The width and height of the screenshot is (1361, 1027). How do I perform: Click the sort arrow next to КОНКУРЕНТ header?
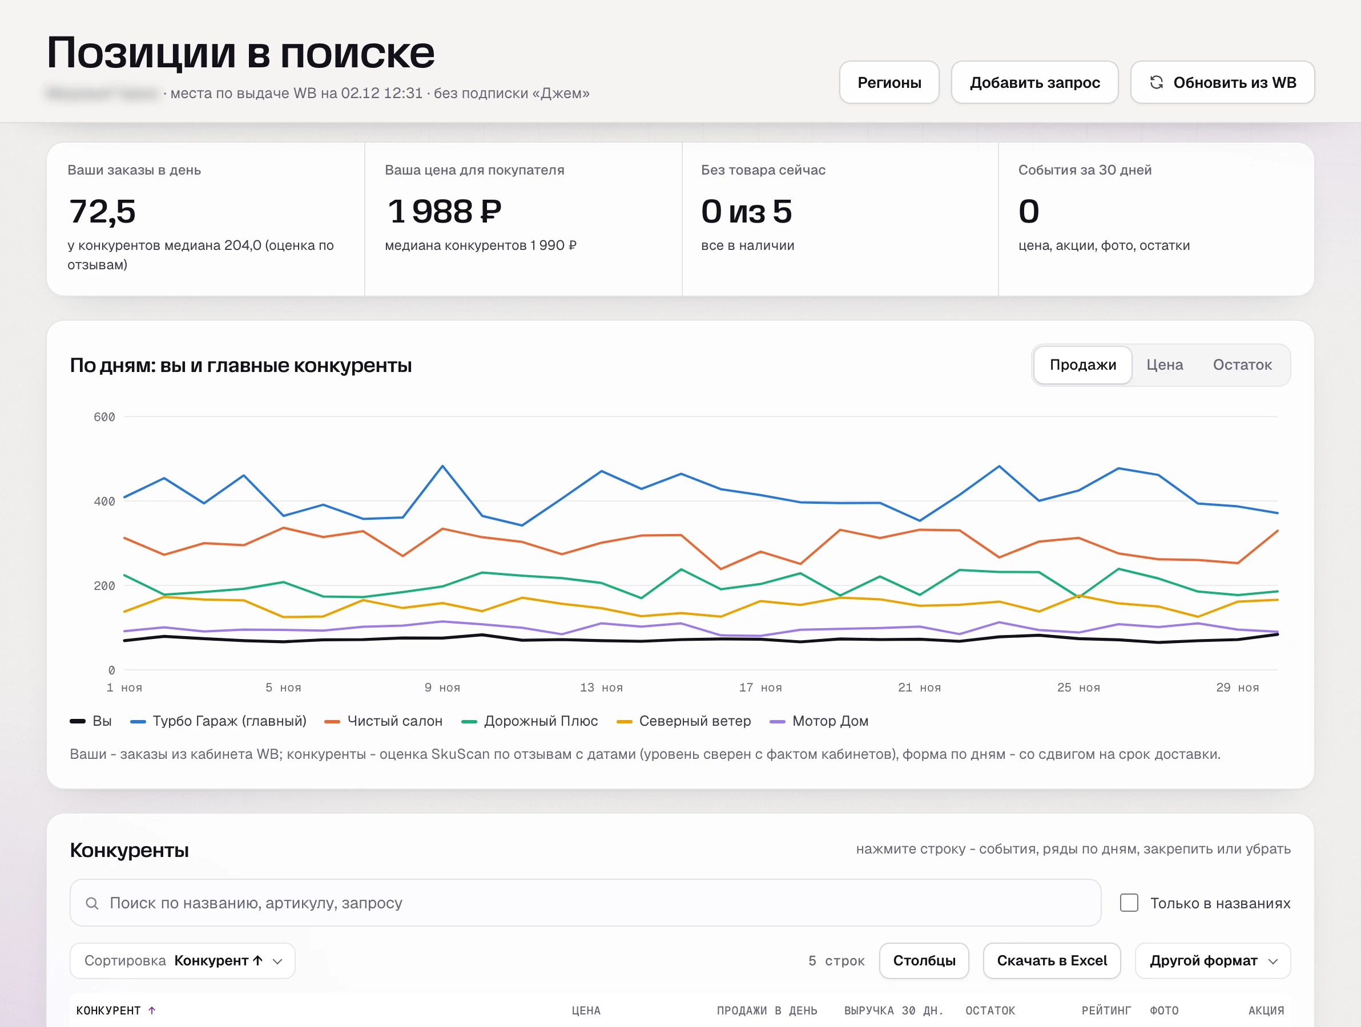(x=152, y=1010)
